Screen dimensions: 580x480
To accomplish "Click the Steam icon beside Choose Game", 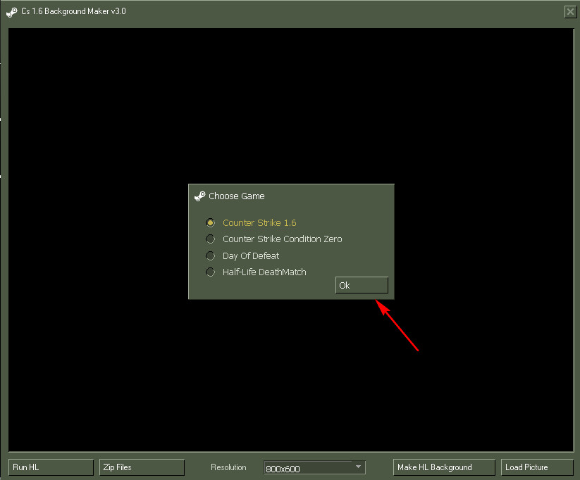I will pyautogui.click(x=199, y=196).
